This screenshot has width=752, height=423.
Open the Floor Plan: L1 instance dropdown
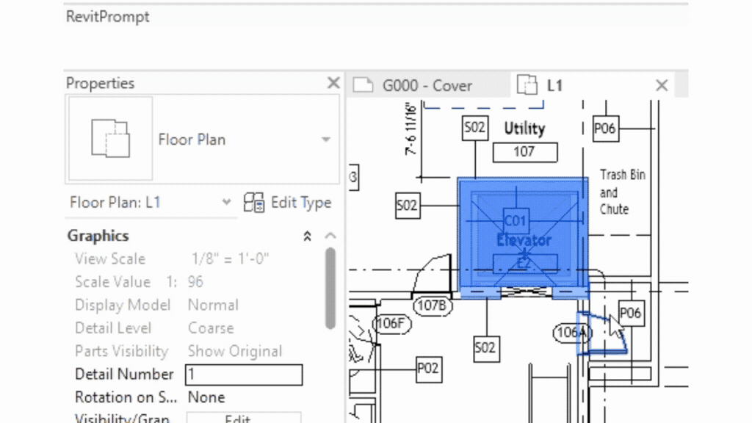coord(226,203)
